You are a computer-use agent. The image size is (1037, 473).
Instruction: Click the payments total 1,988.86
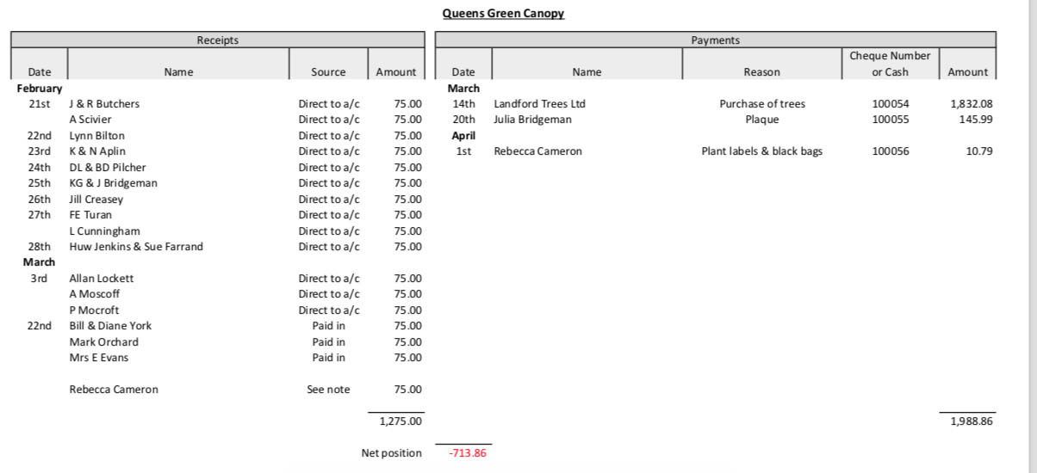971,421
